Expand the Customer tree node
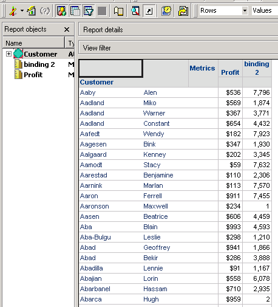 [8, 53]
